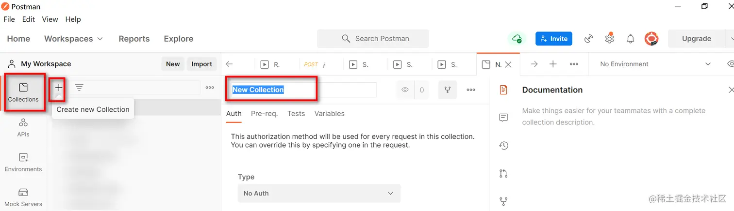Viewport: 734px width, 211px height.
Task: Click the fork collection button
Action: coord(448,90)
